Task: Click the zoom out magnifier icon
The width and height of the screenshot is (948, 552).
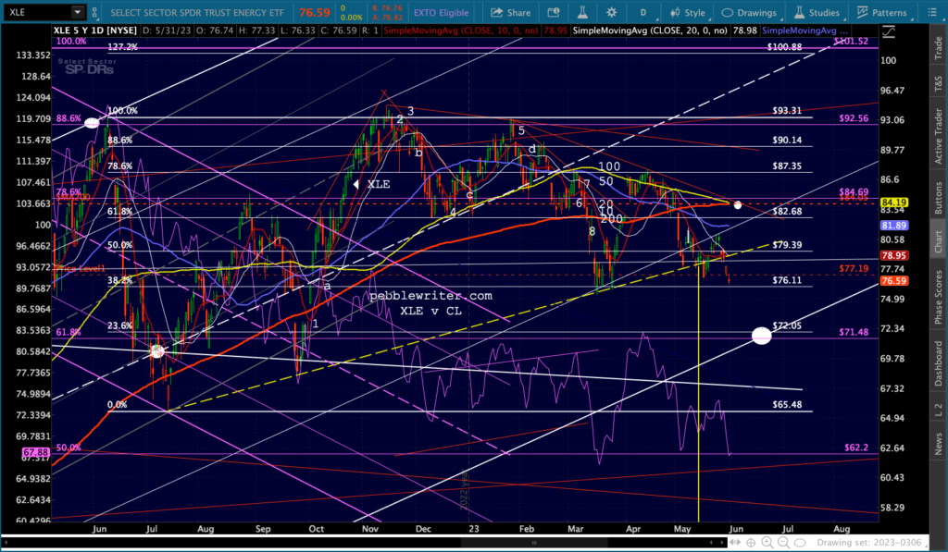Action: [784, 543]
